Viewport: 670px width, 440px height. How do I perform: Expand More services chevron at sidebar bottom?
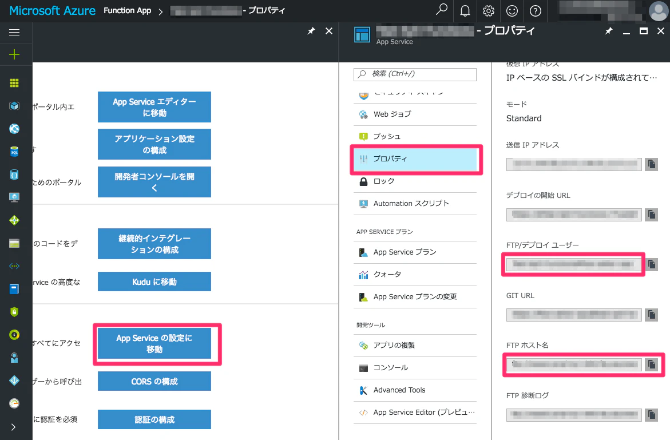(13, 427)
